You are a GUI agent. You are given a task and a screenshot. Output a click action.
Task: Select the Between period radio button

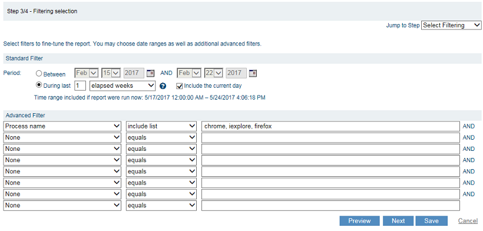[x=39, y=74]
